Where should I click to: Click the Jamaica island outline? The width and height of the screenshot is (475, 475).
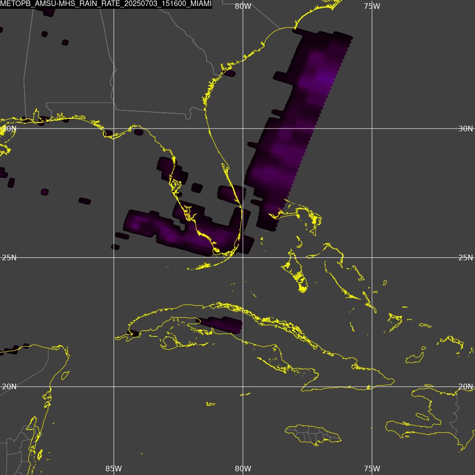click(313, 435)
